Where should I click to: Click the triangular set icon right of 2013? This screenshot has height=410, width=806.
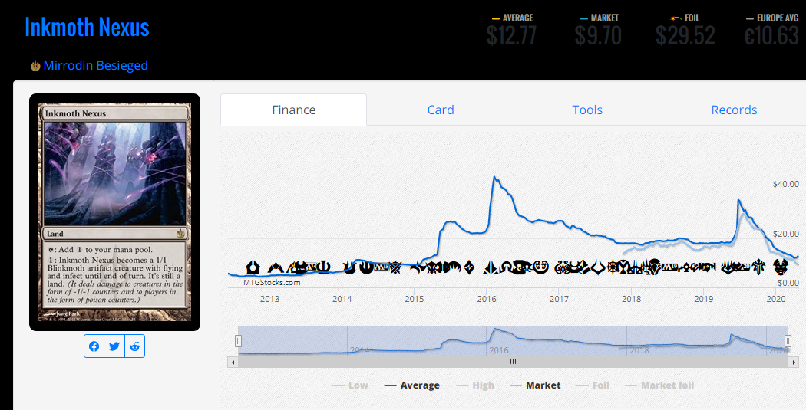tap(275, 268)
